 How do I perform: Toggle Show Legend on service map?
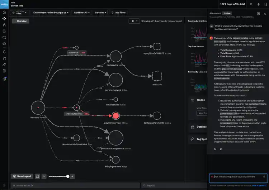[22, 176]
